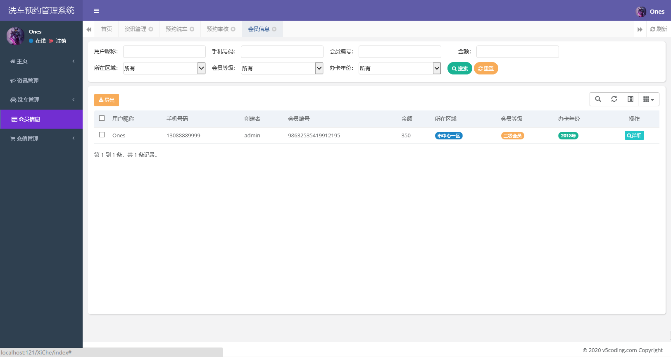Click the 2018年 badge
671x357 pixels.
(x=568, y=136)
